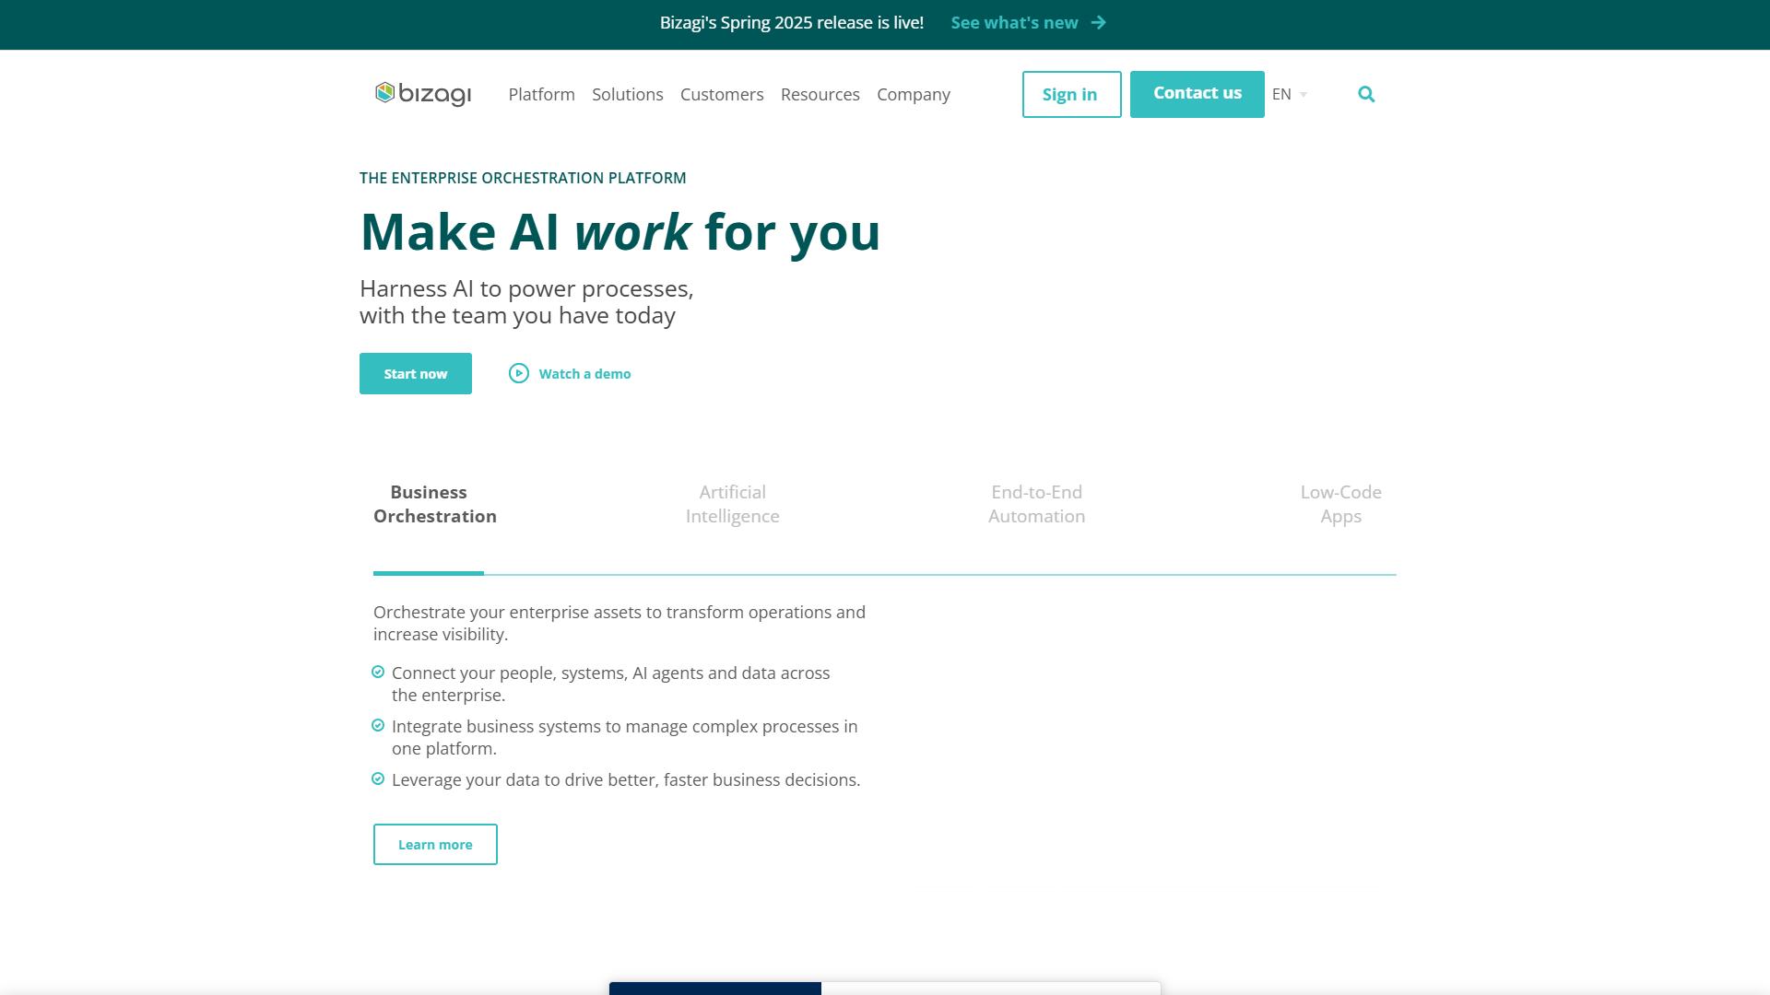Open the Solutions menu
This screenshot has height=995, width=1770.
[628, 94]
